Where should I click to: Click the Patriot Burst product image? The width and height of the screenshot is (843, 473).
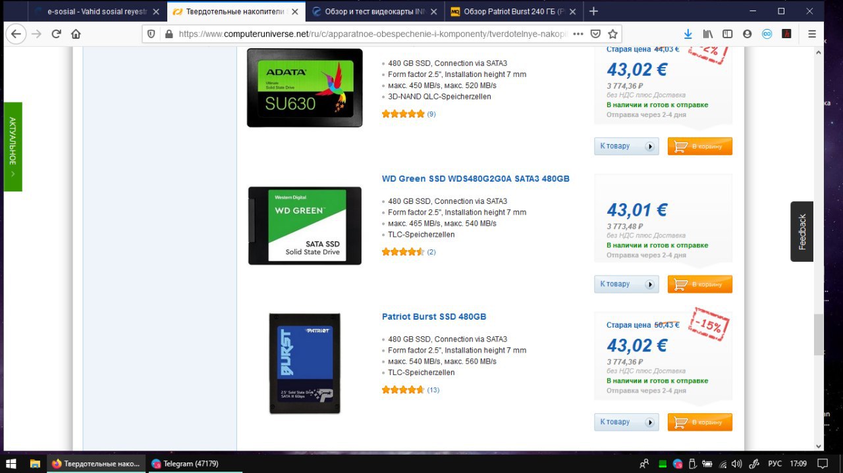coord(305,364)
